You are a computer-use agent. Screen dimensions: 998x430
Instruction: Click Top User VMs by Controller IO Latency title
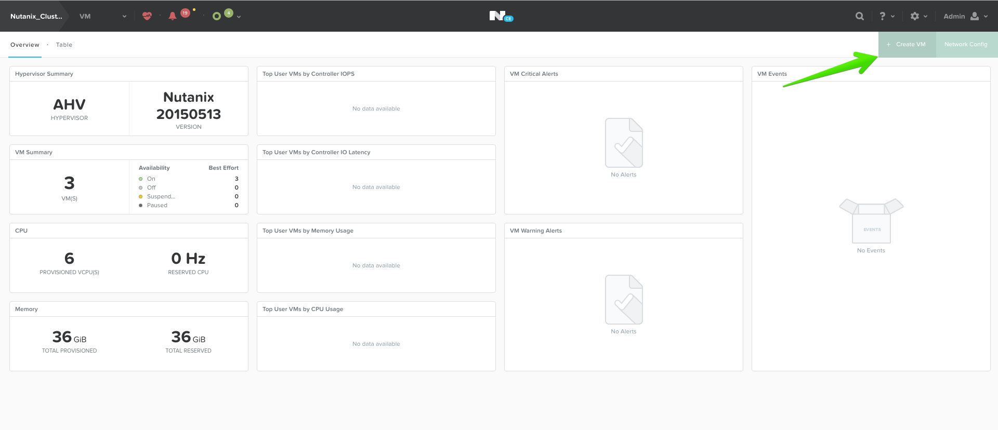pyautogui.click(x=317, y=152)
